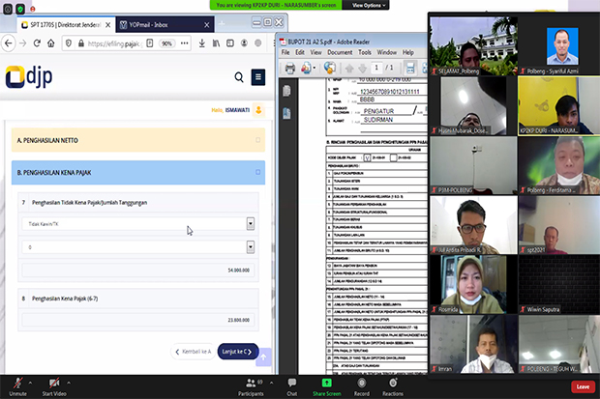Open the browser library icon
Screen dimensions: 600x399
coord(216,43)
